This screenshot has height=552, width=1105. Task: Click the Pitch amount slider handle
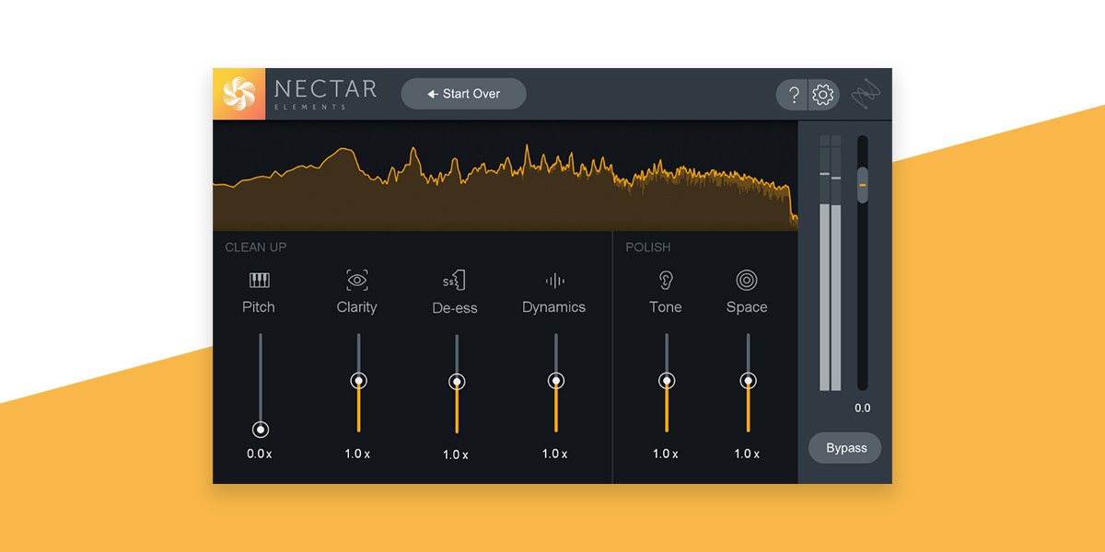pyautogui.click(x=259, y=429)
